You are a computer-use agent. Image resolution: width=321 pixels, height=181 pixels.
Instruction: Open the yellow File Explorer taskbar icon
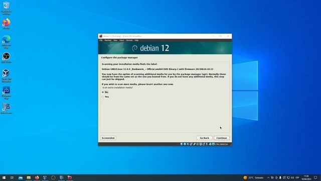coord(29,177)
